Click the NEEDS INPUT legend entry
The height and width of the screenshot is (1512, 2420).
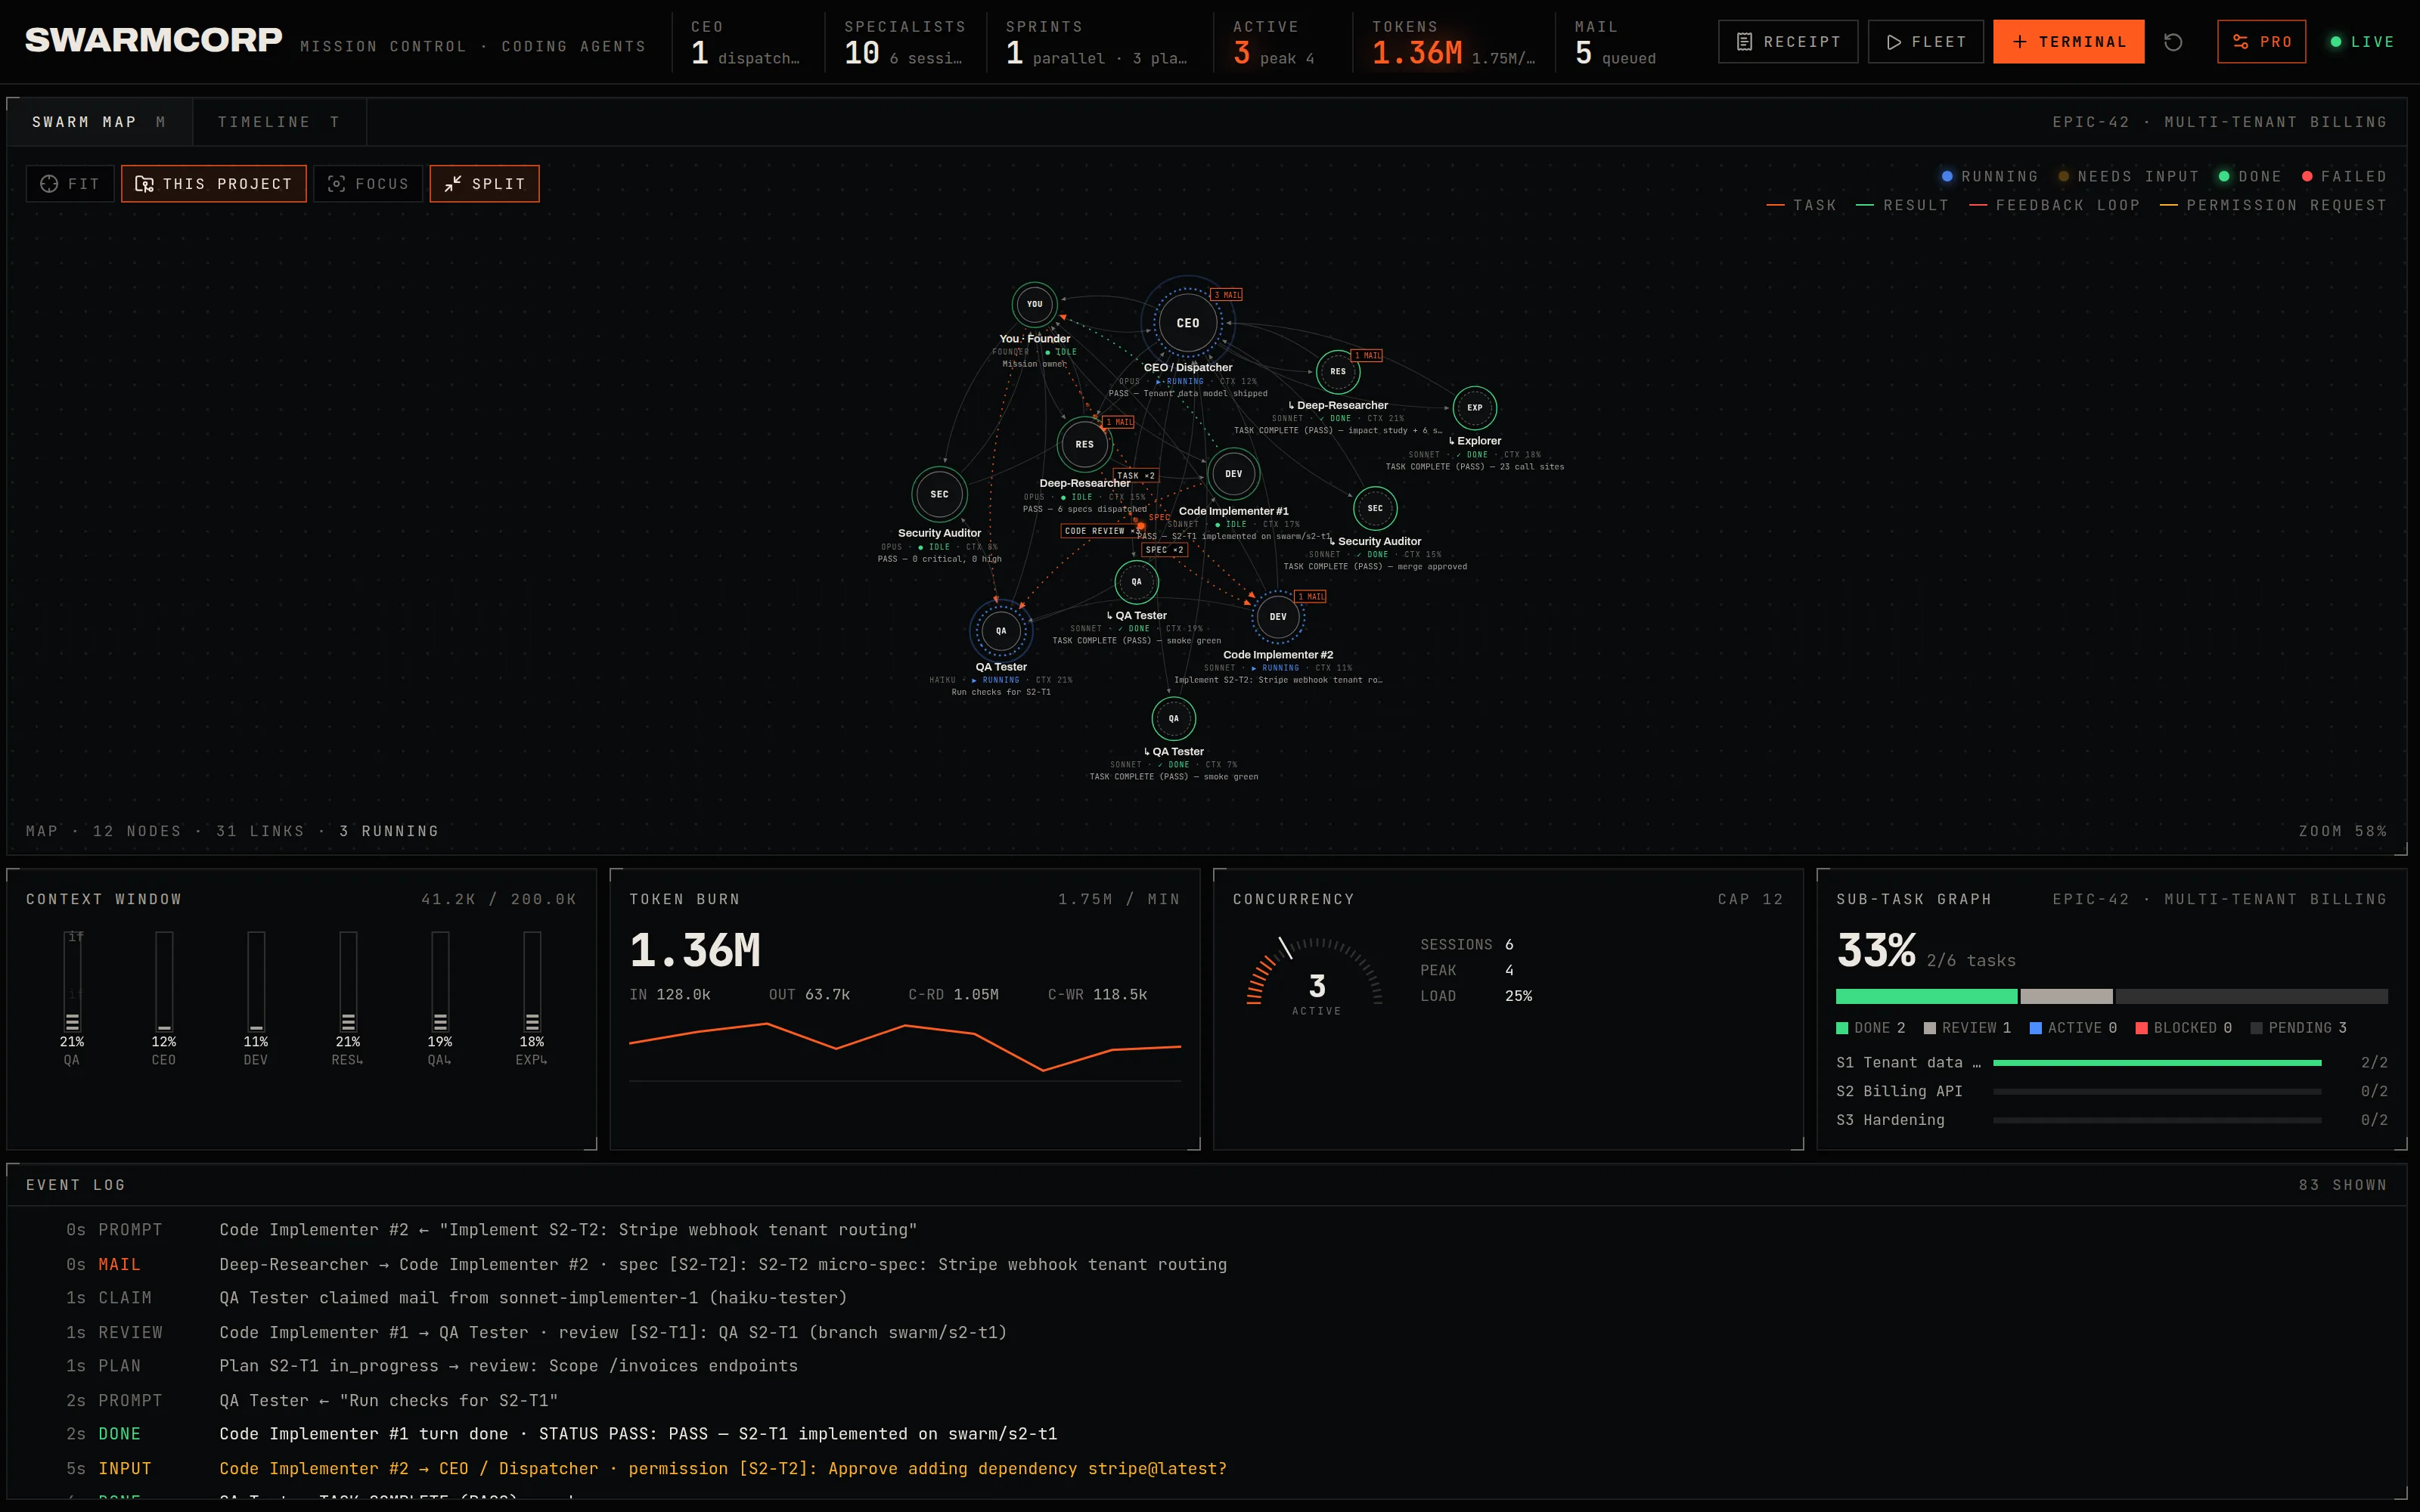2128,177
